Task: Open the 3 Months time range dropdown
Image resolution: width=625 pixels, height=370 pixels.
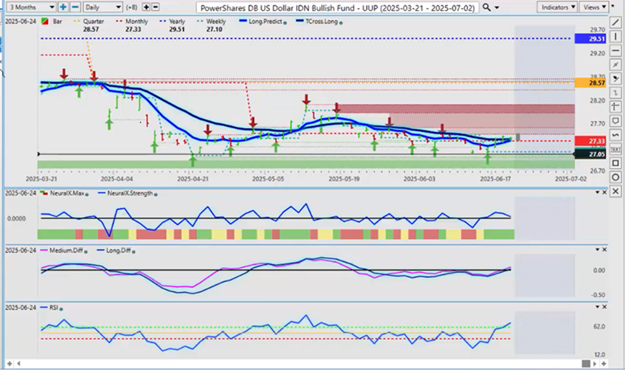Action: [x=28, y=7]
